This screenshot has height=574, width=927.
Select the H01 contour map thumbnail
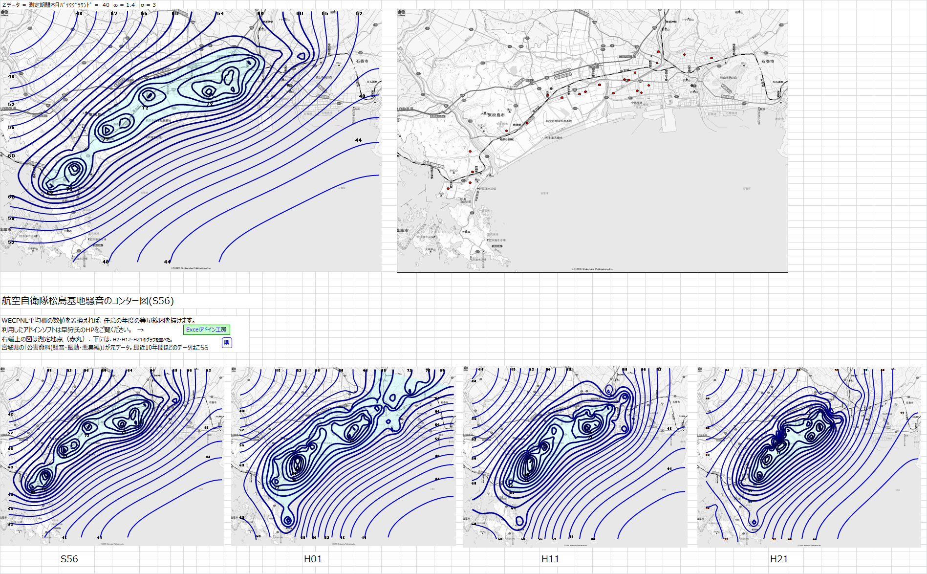344,456
